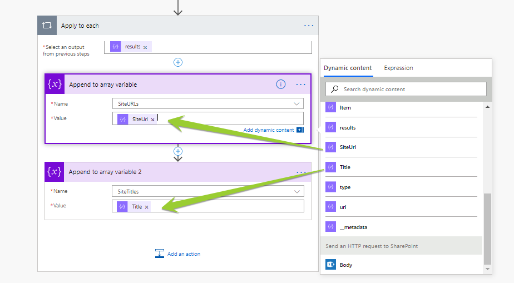
Task: Switch to the Expression tab
Action: click(x=398, y=68)
